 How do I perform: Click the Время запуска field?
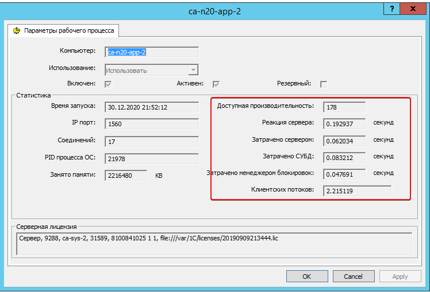coord(152,107)
